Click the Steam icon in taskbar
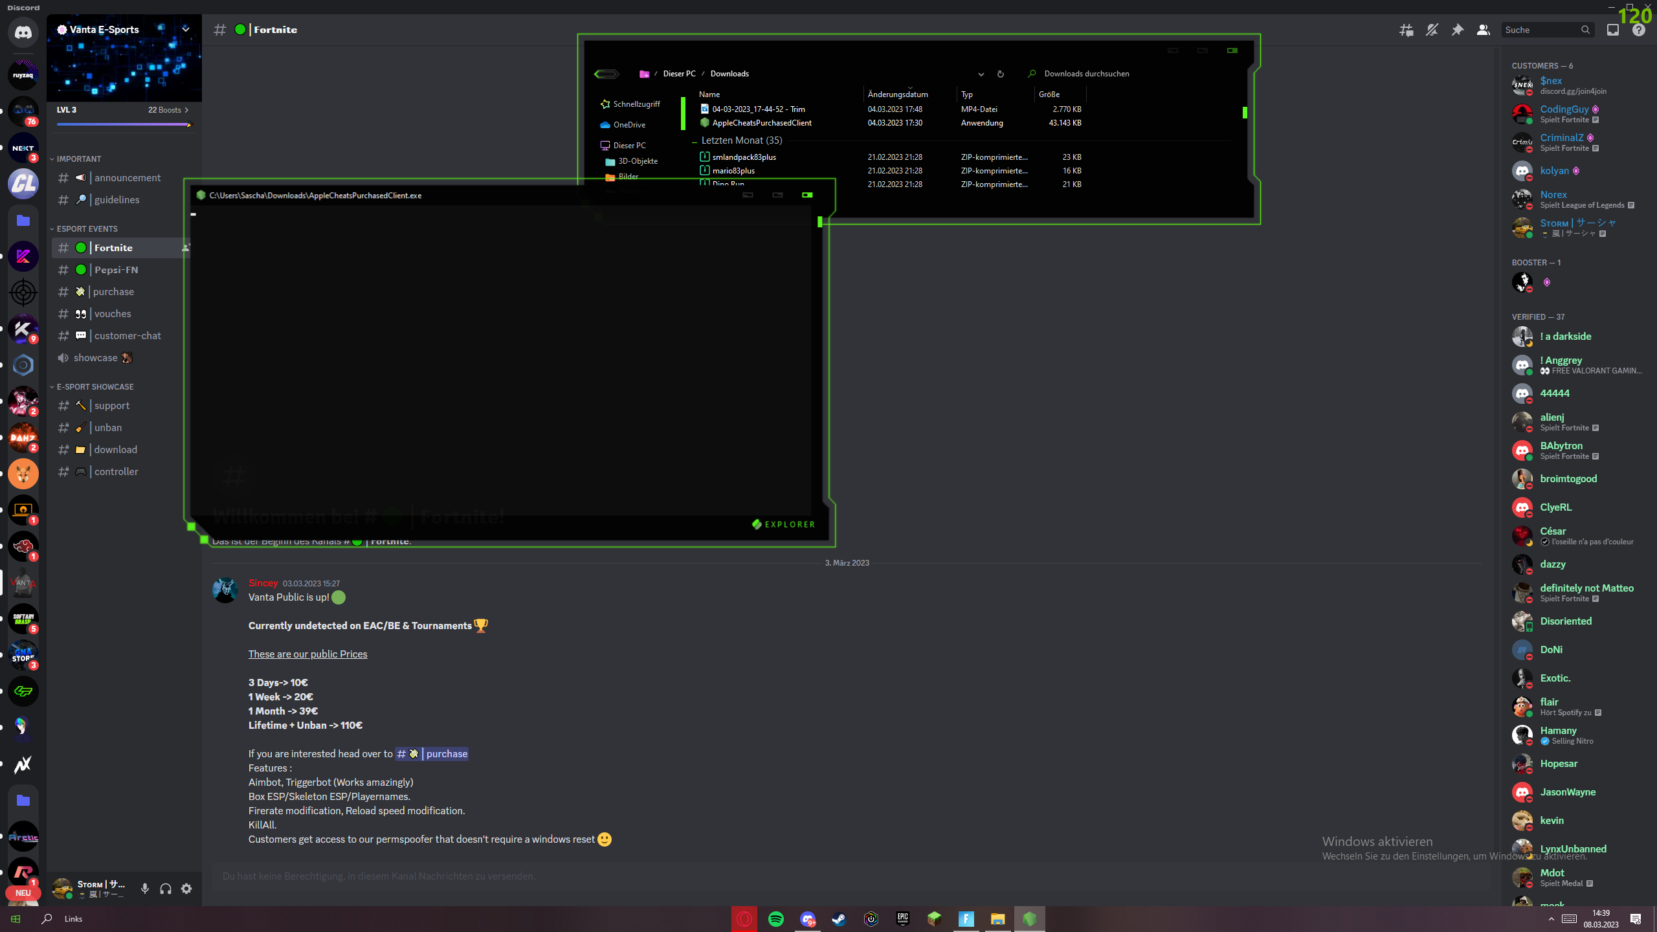The width and height of the screenshot is (1657, 932). (x=839, y=918)
